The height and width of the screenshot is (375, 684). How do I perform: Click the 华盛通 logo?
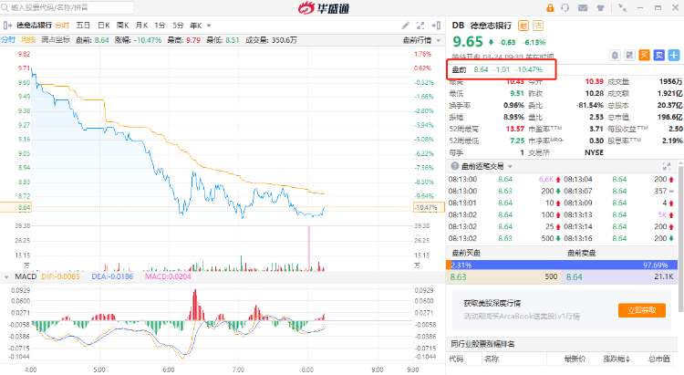324,8
